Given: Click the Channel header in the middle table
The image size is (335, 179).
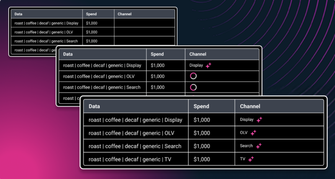Looking at the screenshot, I should (198, 54).
